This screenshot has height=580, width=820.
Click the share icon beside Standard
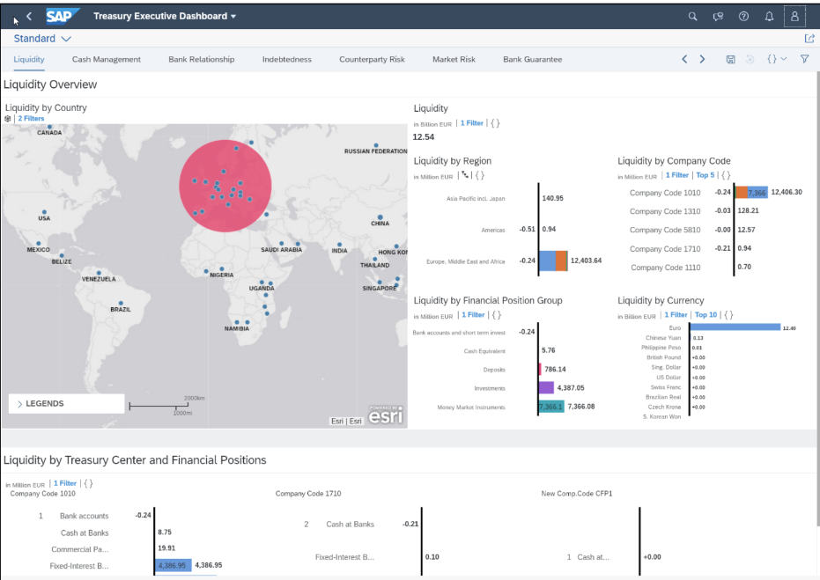coord(809,39)
